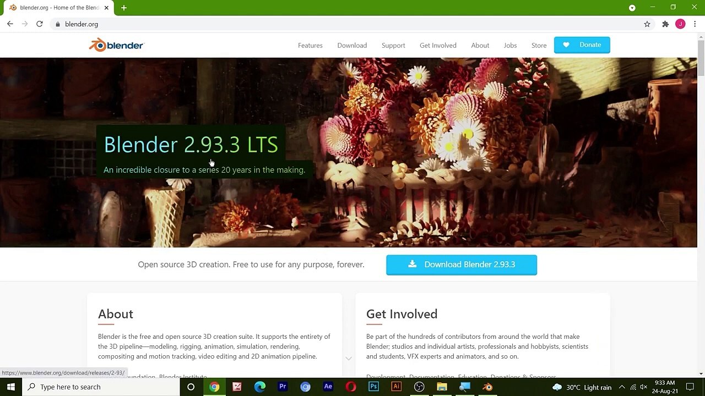Open the Chrome three-dot menu

pyautogui.click(x=695, y=24)
